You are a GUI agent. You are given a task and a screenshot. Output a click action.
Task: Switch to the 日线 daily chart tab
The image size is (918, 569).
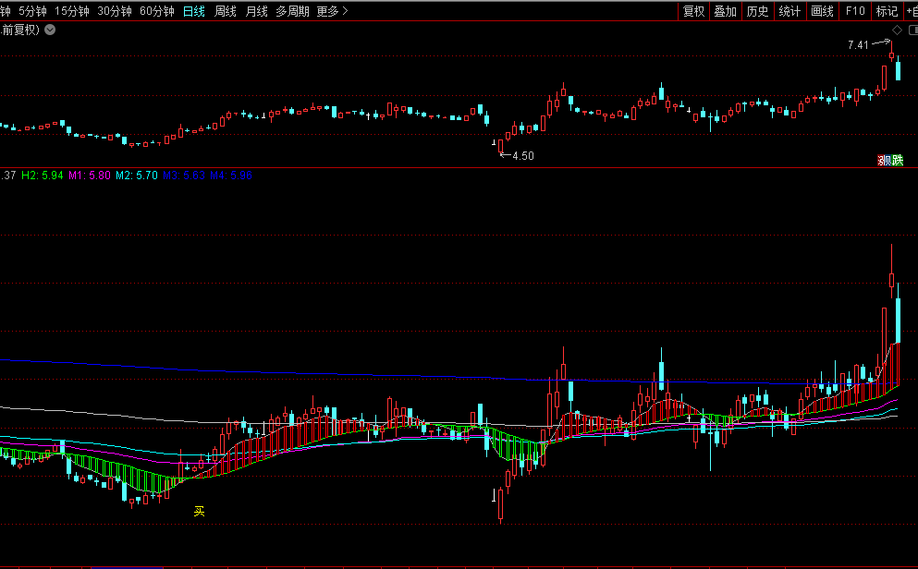(193, 11)
